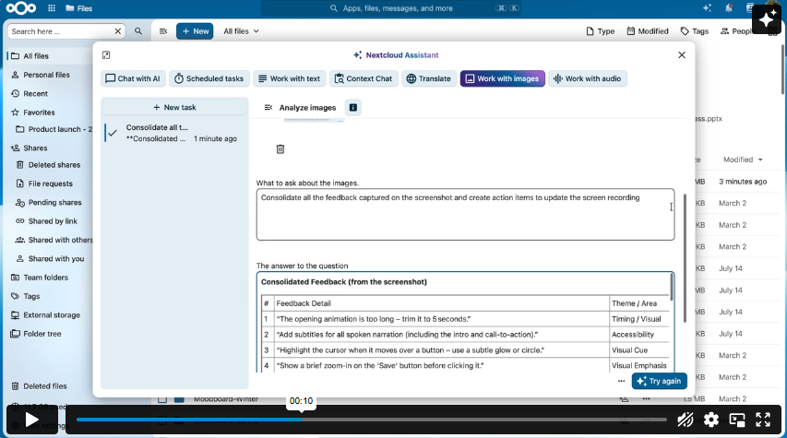Clear the file search field
787x438 pixels.
[x=117, y=31]
